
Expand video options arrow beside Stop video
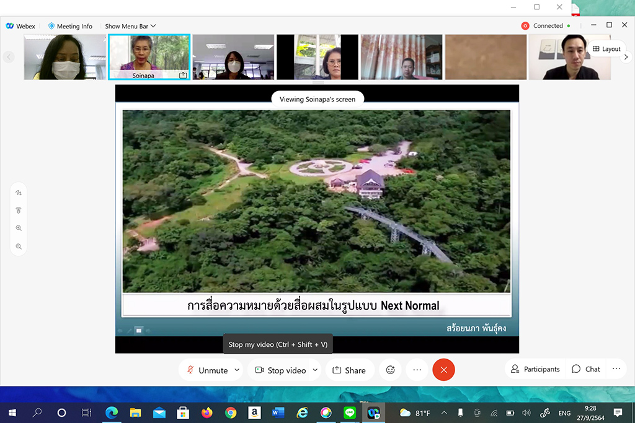click(315, 370)
